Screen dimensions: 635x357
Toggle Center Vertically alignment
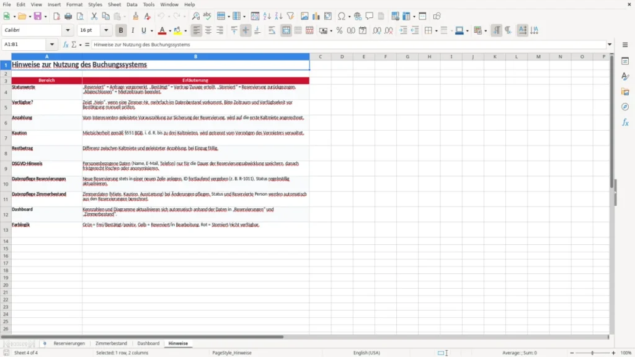tap(246, 30)
